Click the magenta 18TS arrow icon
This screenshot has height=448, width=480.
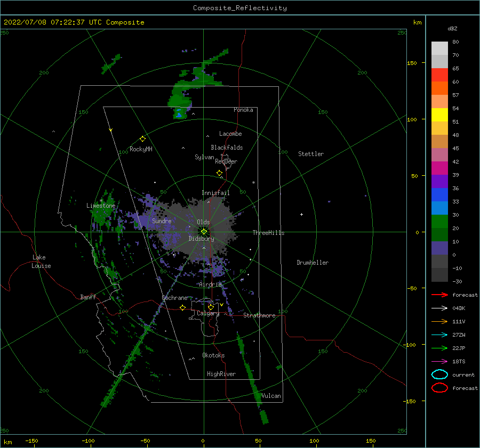(439, 362)
